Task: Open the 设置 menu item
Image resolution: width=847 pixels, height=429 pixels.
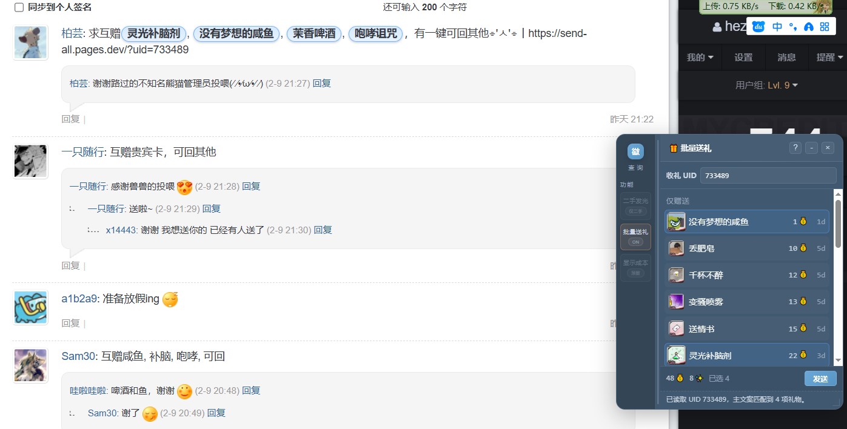Action: point(743,58)
